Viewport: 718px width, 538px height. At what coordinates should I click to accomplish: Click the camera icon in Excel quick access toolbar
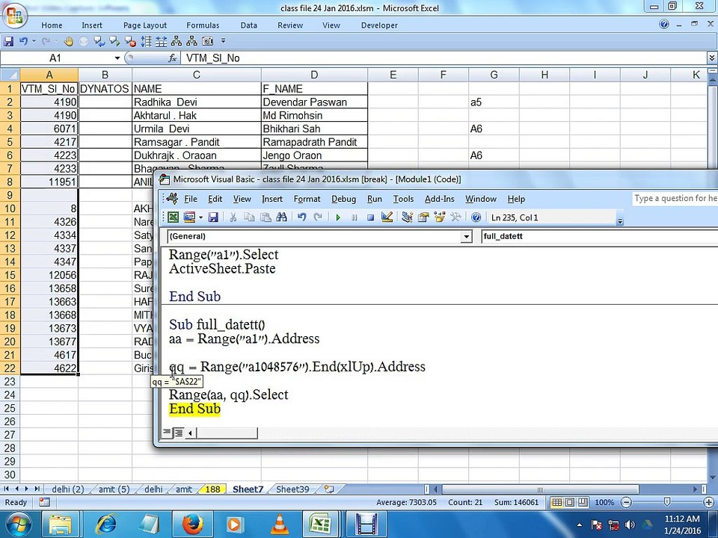click(x=207, y=42)
